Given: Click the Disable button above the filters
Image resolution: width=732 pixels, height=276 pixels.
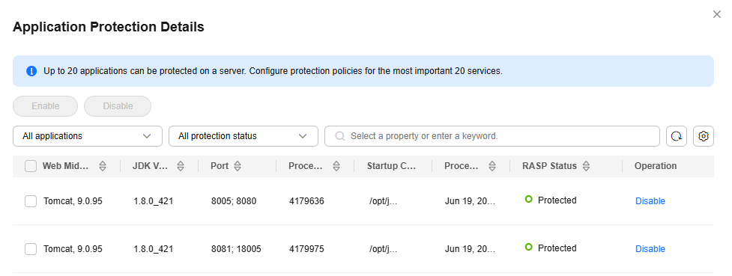Looking at the screenshot, I should point(118,106).
